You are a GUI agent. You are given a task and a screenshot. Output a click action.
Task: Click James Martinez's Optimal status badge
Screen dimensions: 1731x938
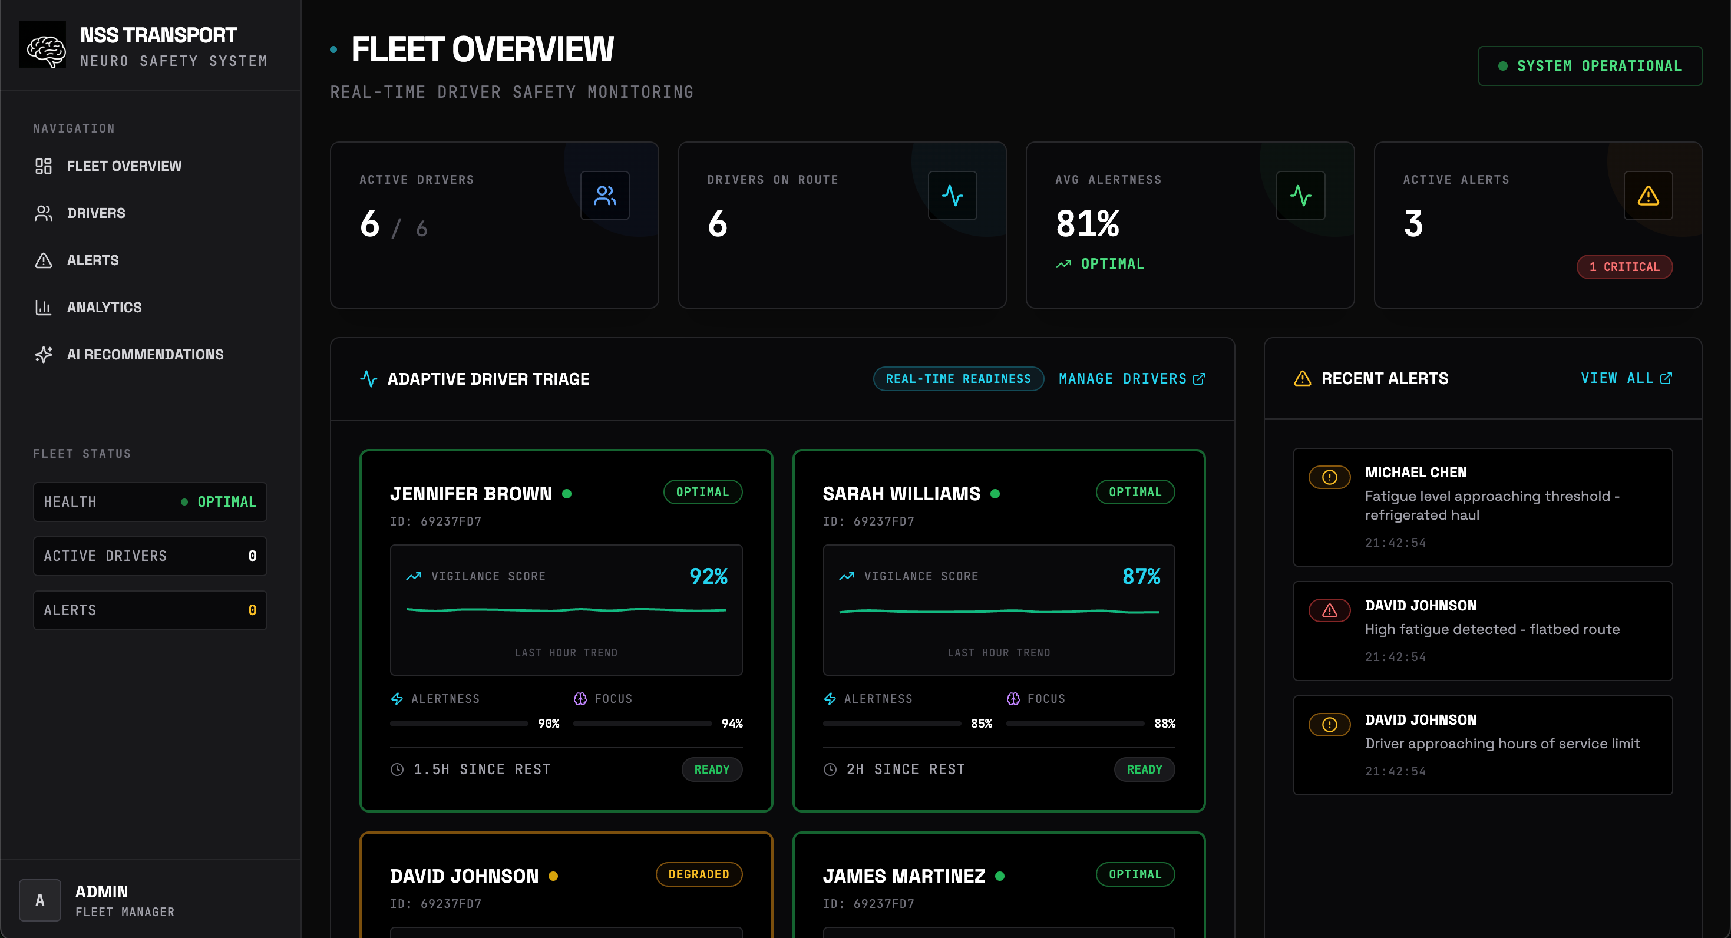click(x=1135, y=874)
